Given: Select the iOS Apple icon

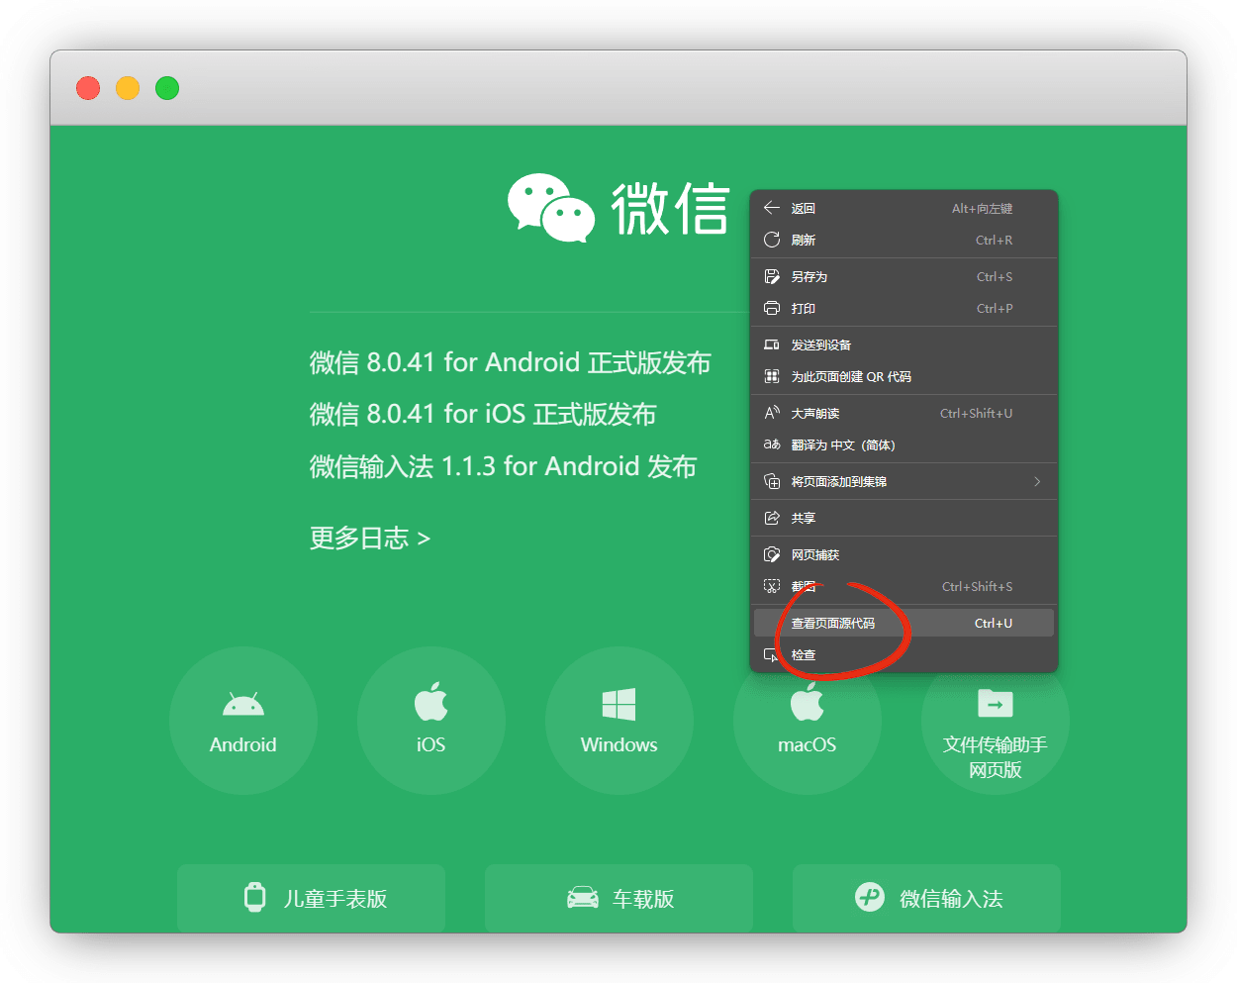Looking at the screenshot, I should click(x=430, y=703).
